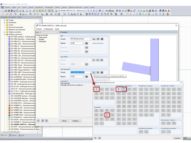The image size is (191, 143).
Task: Open RF-FRAME-JOINT Pro CA1 toolbar dropdown
Action: pyautogui.click(x=85, y=11)
